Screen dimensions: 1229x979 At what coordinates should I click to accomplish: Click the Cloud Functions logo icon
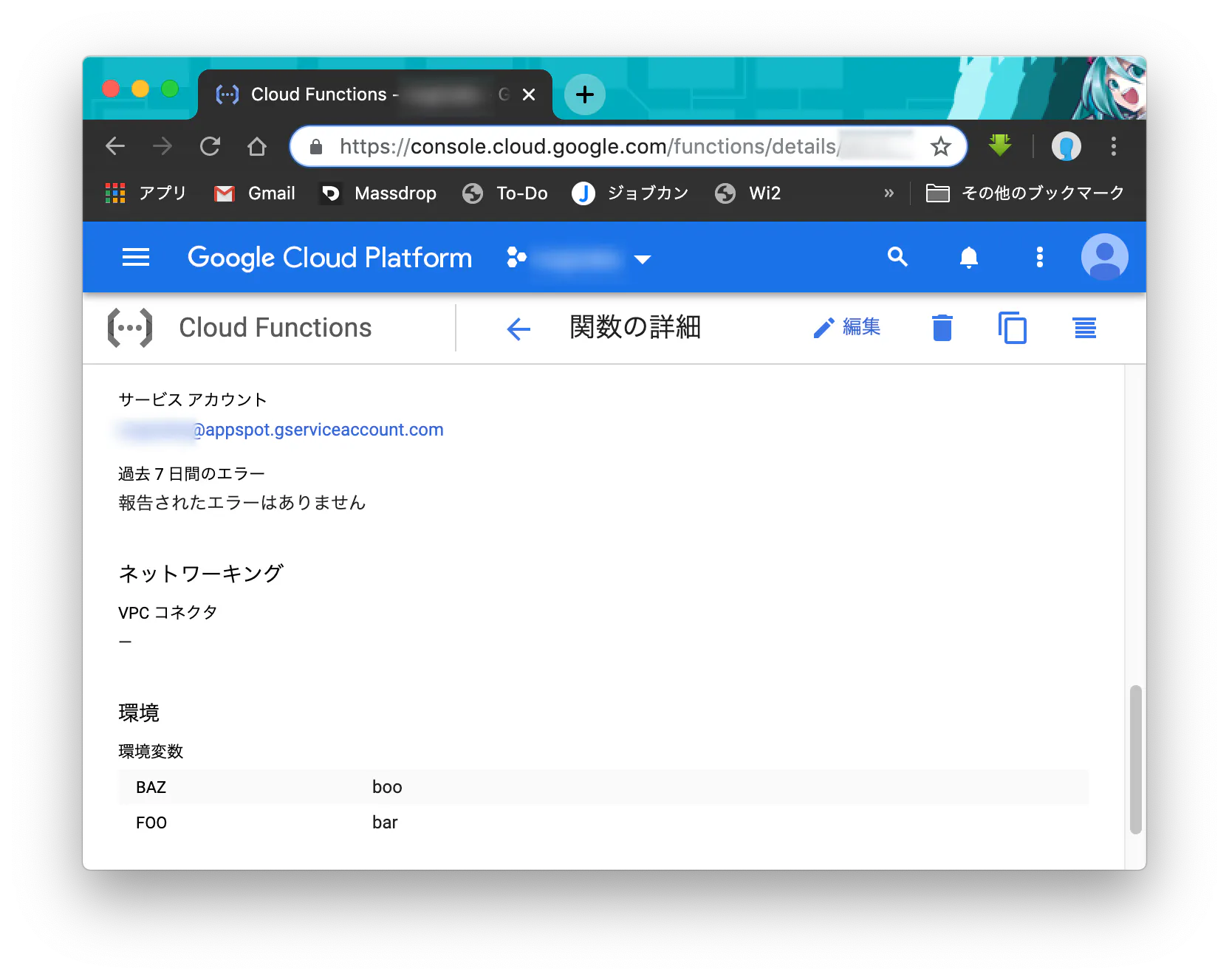pos(130,327)
